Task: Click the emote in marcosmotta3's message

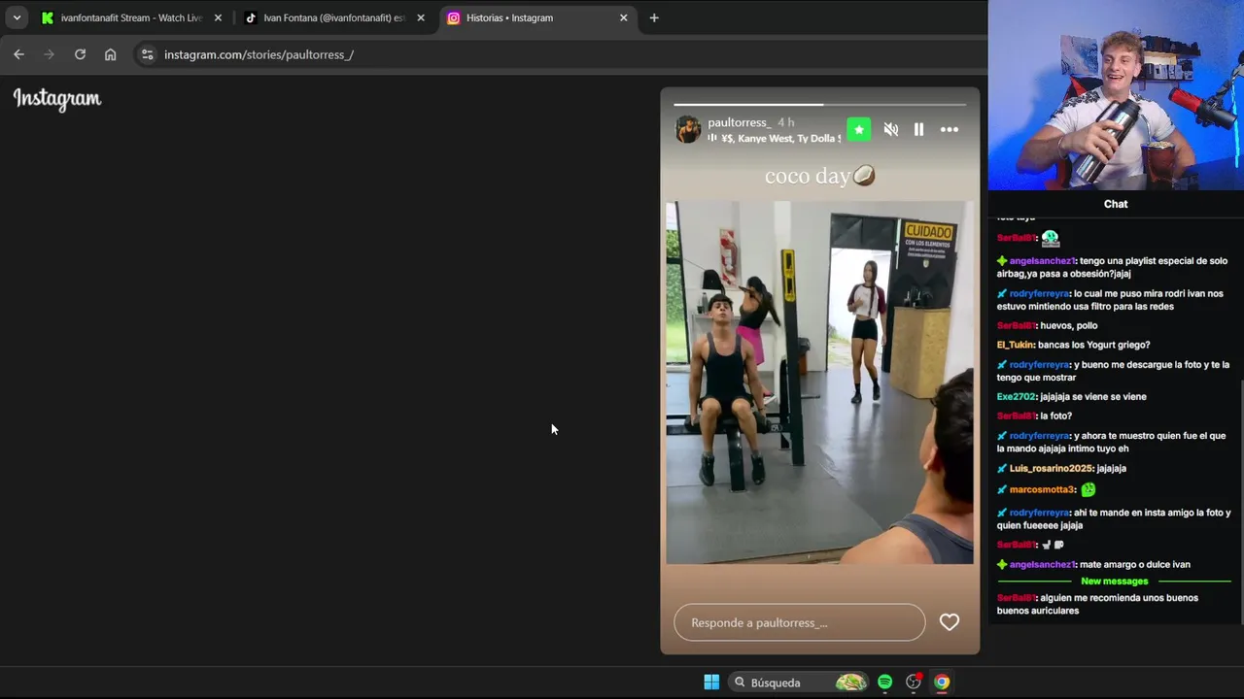Action: (1088, 489)
